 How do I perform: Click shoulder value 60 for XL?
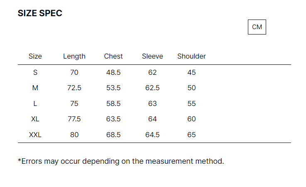[191, 119]
